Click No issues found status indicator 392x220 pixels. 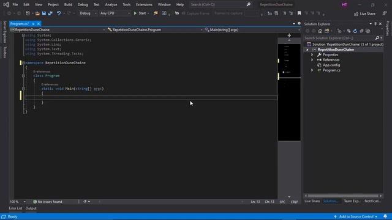pyautogui.click(x=48, y=202)
